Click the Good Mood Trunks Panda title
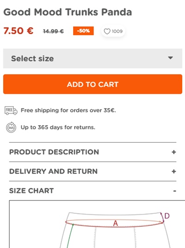 pyautogui.click(x=68, y=12)
